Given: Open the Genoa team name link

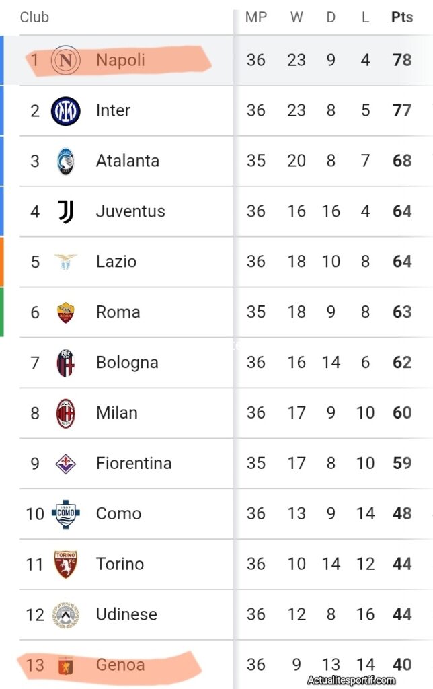Looking at the screenshot, I should click(120, 665).
